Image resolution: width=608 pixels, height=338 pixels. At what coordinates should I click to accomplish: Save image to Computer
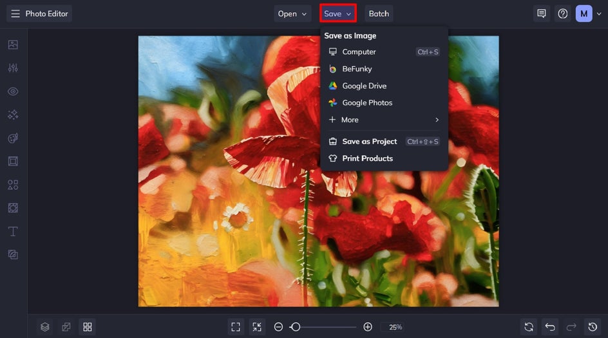click(384, 52)
